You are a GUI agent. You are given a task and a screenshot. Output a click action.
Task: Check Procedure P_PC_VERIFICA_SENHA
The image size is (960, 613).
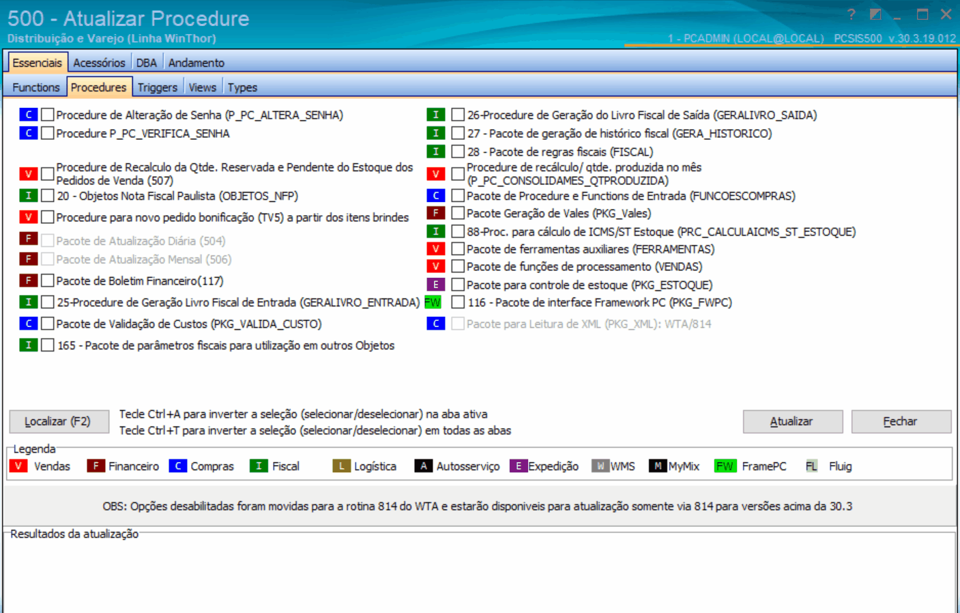48,133
